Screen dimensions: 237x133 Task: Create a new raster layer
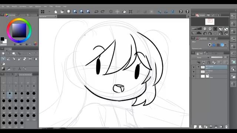(195, 127)
